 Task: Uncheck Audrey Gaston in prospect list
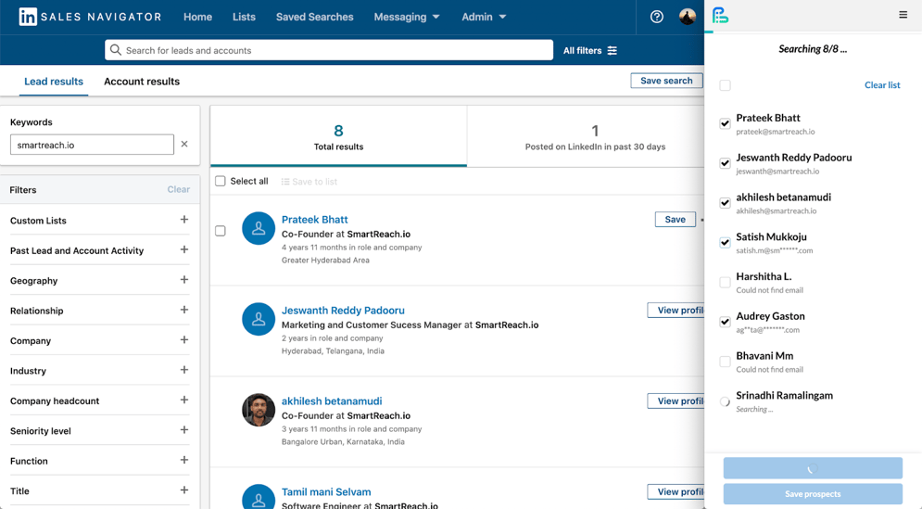tap(725, 322)
